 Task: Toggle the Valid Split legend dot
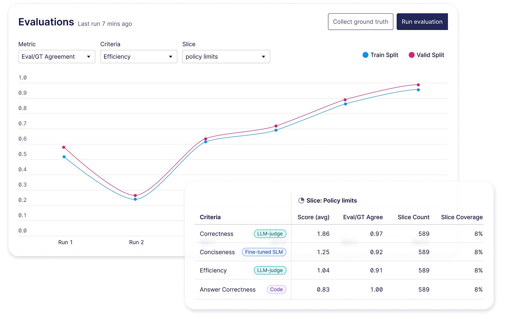pyautogui.click(x=412, y=55)
